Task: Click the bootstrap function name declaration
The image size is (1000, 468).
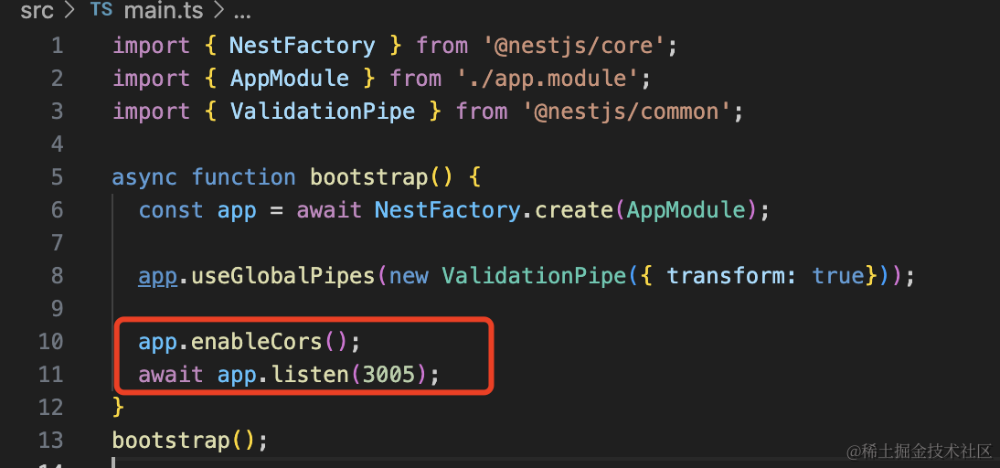Action: [x=368, y=177]
